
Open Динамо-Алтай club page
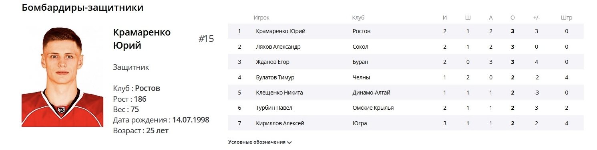(x=372, y=93)
